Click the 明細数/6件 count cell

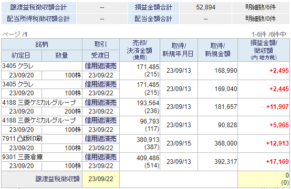[x=261, y=7]
